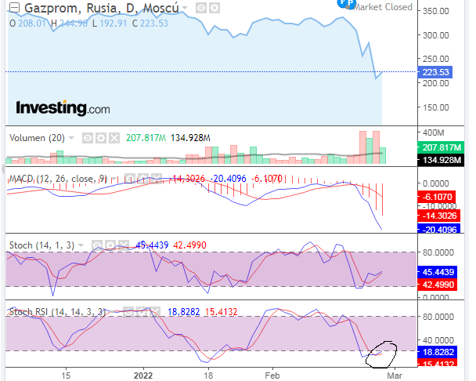This screenshot has height=381, width=476.
Task: Click the black 134.928M volume MA label
Action: click(x=441, y=160)
